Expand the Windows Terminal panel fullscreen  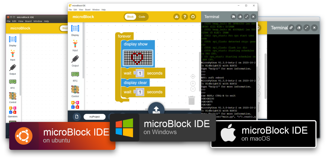pyautogui.click(x=247, y=17)
